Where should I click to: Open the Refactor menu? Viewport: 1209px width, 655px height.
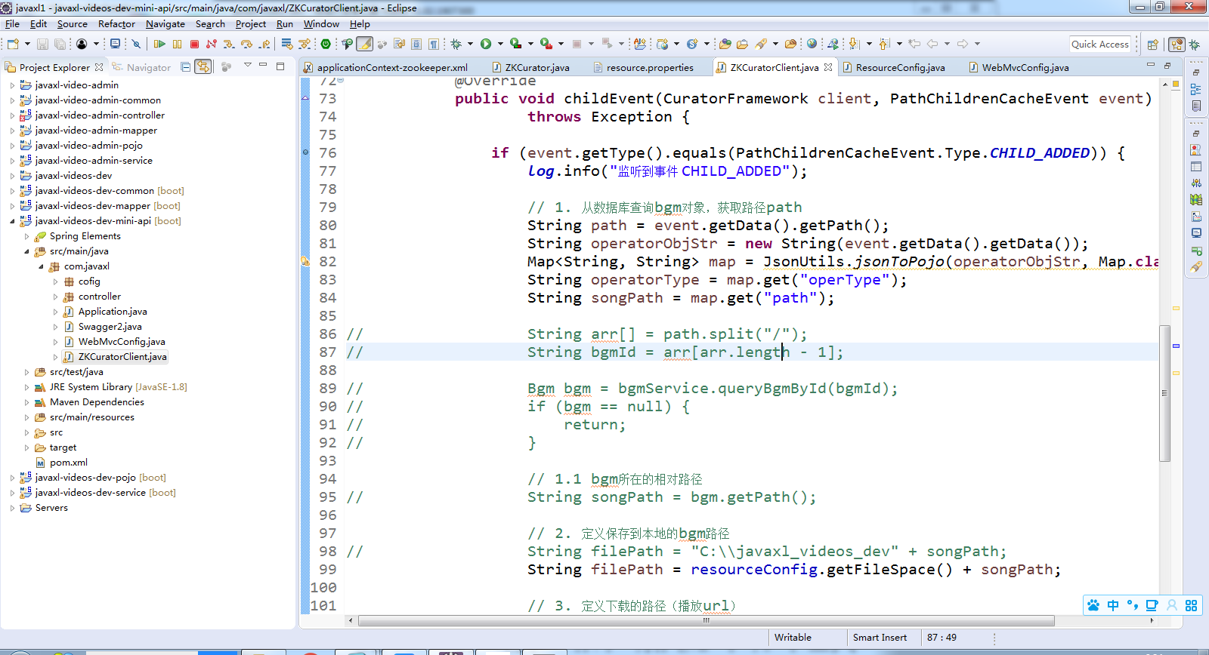116,24
